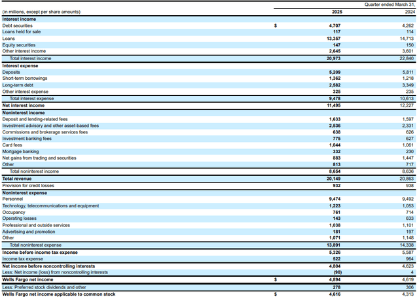Click the 2024 Loans value 14,713

point(407,39)
